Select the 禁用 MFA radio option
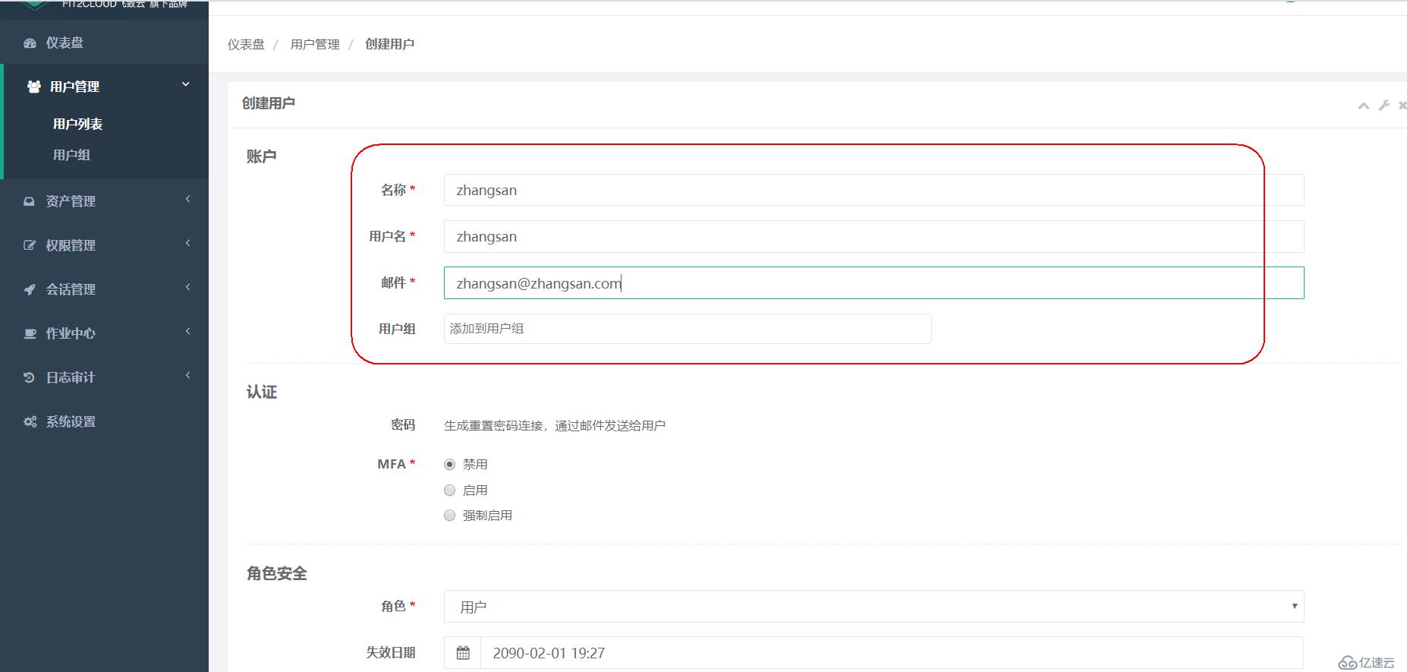1407x672 pixels. 449,464
